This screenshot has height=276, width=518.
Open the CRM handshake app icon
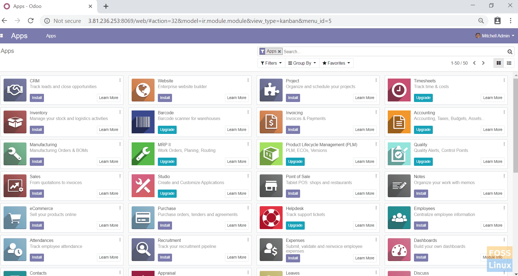15,90
